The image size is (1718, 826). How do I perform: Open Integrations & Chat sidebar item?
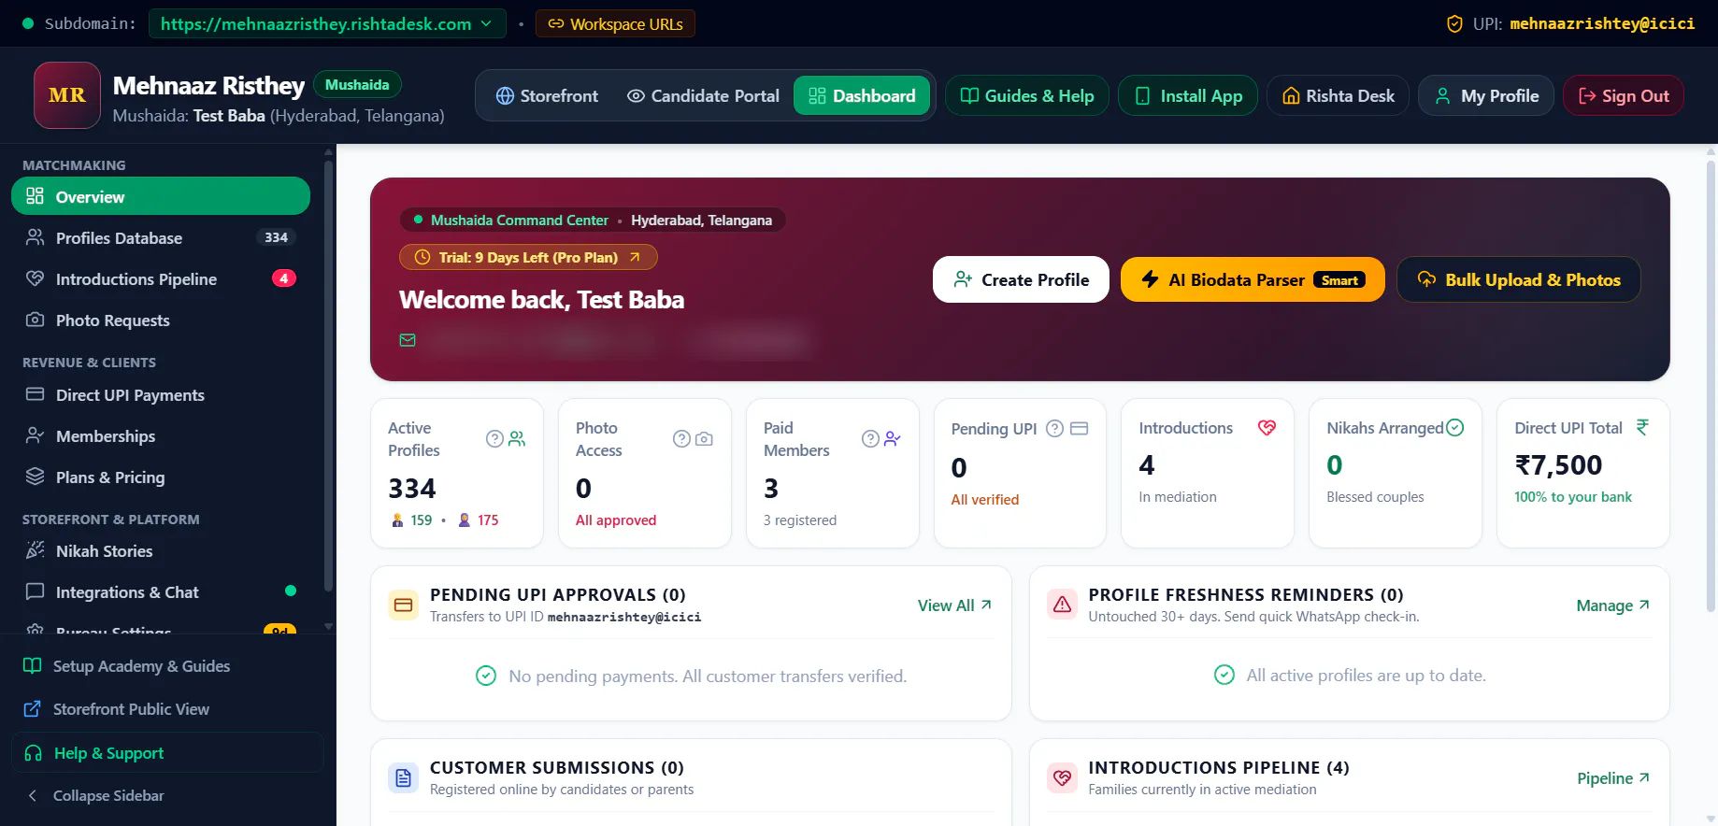coord(161,591)
